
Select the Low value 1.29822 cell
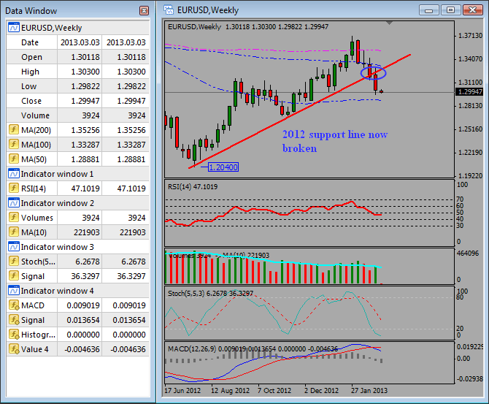(80, 86)
